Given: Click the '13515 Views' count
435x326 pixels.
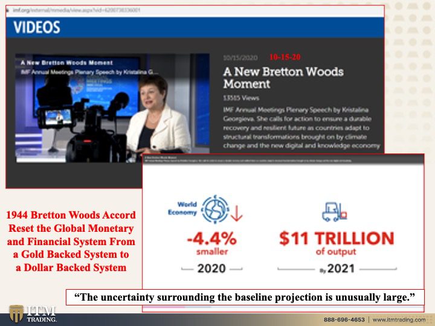Looking at the screenshot, I should point(241,98).
